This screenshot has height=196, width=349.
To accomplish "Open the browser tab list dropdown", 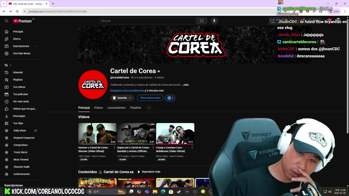I will coord(3,4).
